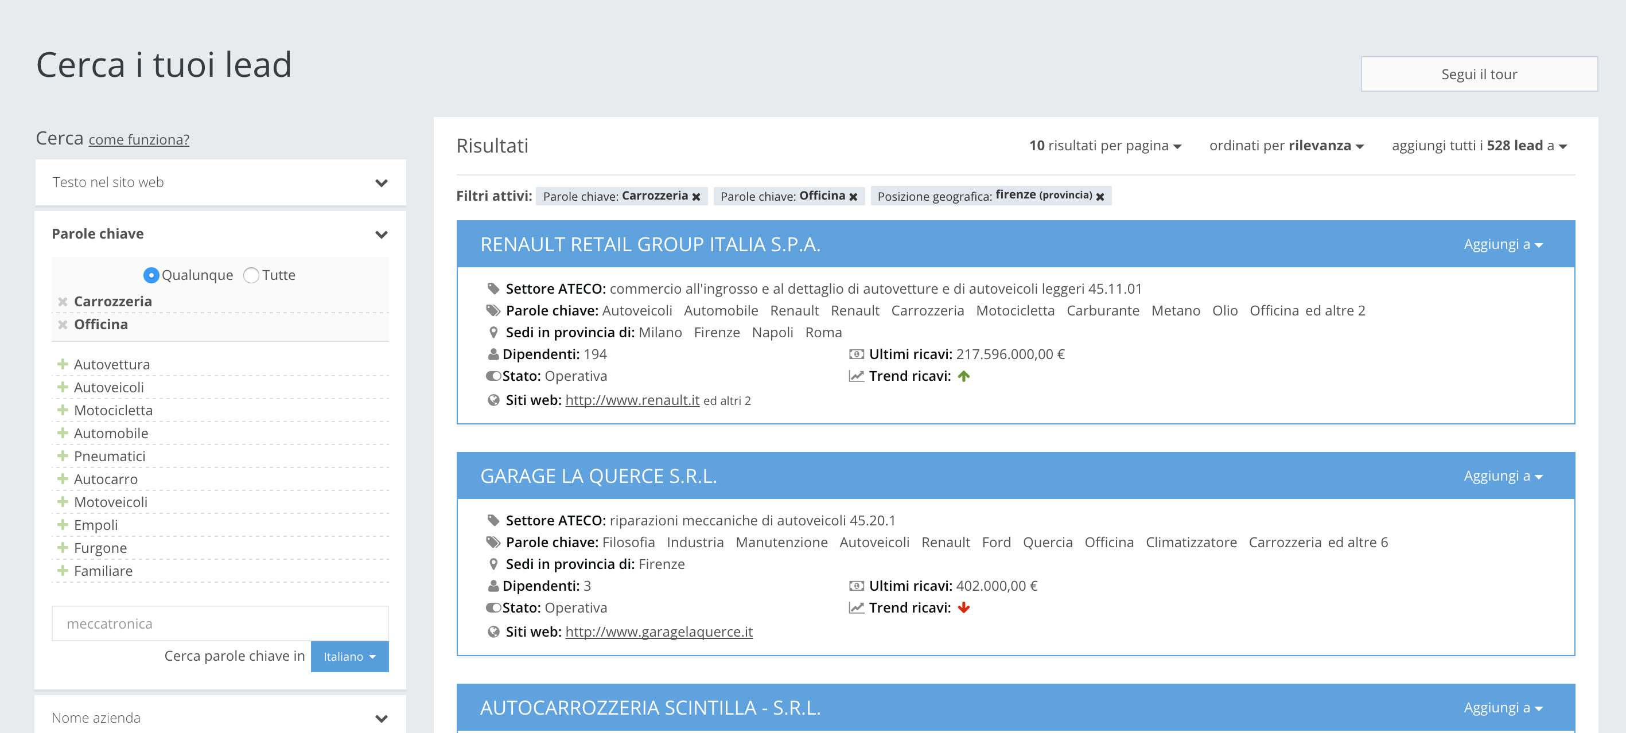Open the www.renault.it website link
Viewport: 1626px width, 733px height.
(x=632, y=400)
